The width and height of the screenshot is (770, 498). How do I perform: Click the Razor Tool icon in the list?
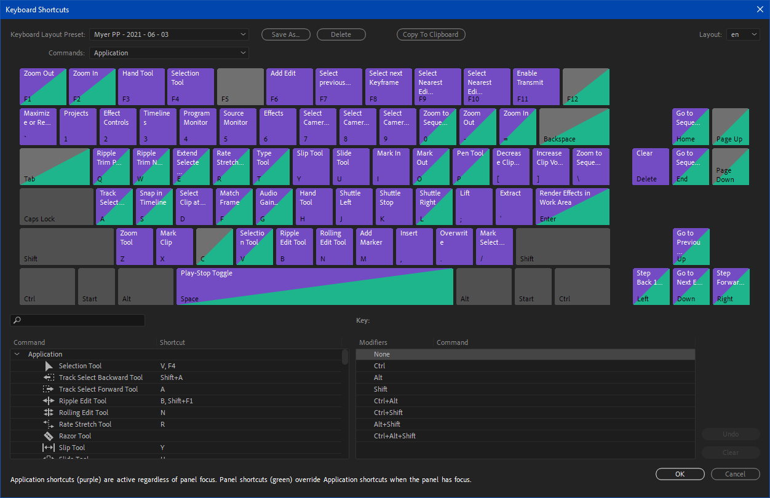tap(49, 435)
